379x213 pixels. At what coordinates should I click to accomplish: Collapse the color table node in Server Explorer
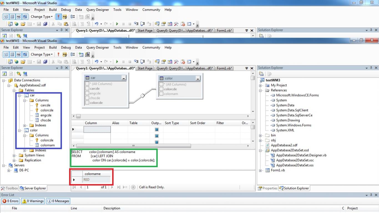[x=19, y=130]
